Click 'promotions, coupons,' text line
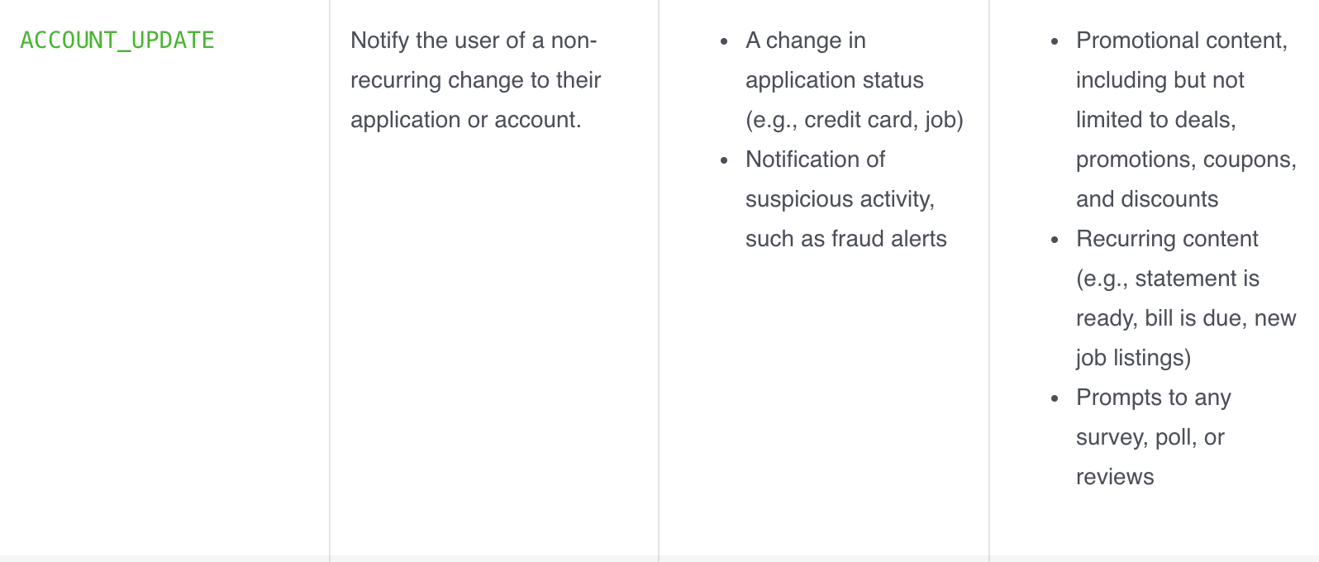The image size is (1319, 562). pos(1186,160)
